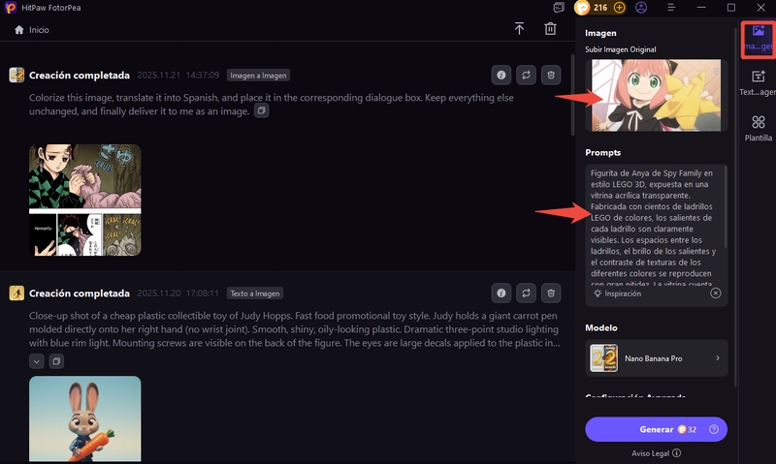
Task: Open the Texto a Imagen sidebar tool
Action: tap(757, 81)
